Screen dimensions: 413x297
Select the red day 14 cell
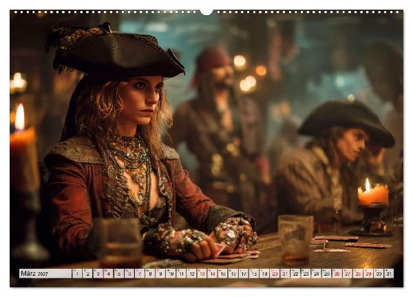212,274
